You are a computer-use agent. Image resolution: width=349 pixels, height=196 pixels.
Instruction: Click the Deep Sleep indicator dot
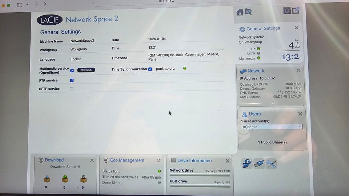point(159,183)
